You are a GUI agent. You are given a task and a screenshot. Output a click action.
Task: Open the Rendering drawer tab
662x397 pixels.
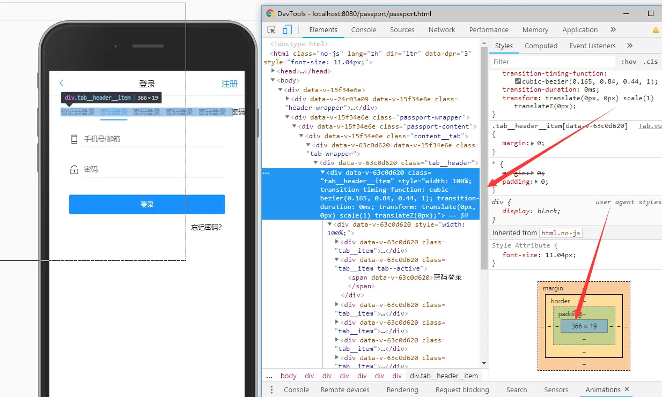click(x=402, y=389)
